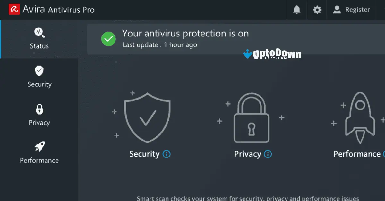Open settings via the gear icon
Viewport: 385px width, 201px height.
(x=317, y=10)
